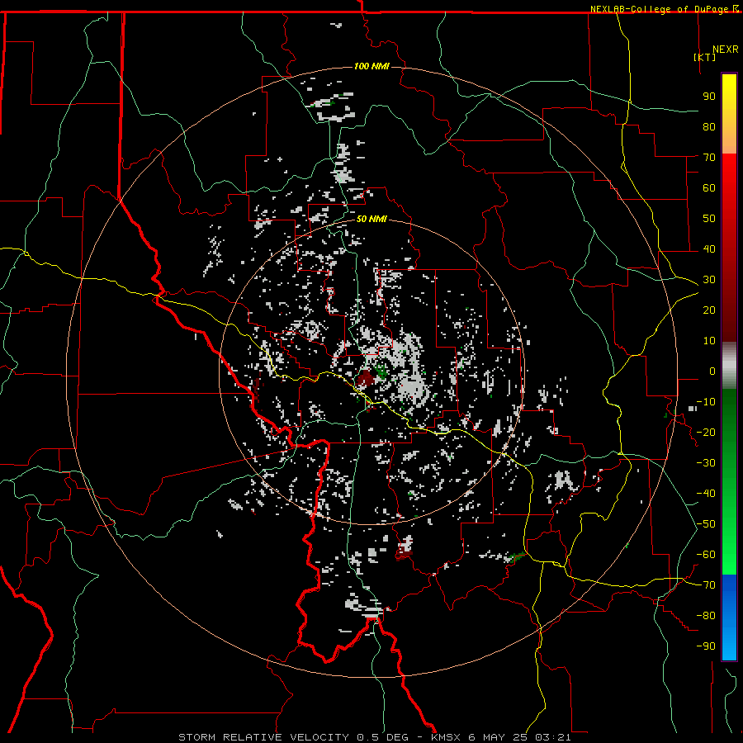Image resolution: width=743 pixels, height=743 pixels.
Task: Click the -80 value on the velocity scale
Action: tap(706, 616)
